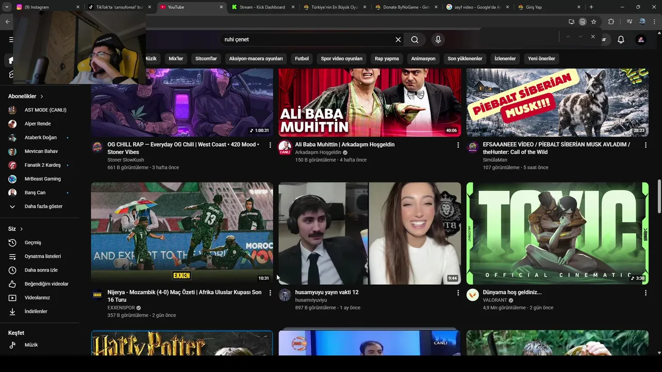Play the VALORANT TOXIC cinematic thumbnail
Image resolution: width=662 pixels, height=372 pixels.
558,234
